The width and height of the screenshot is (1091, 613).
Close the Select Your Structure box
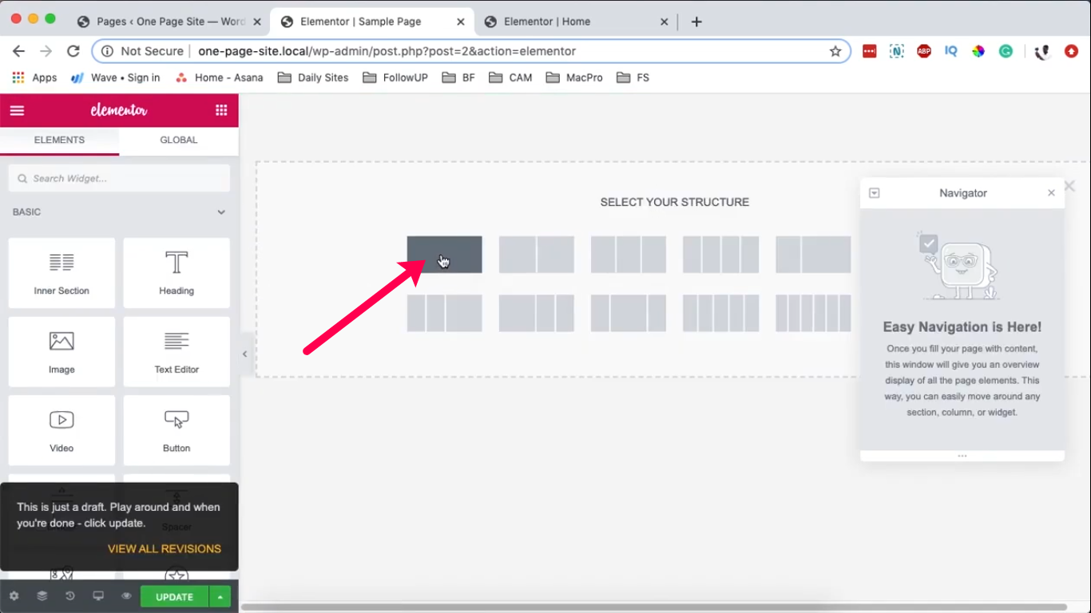pyautogui.click(x=1069, y=186)
